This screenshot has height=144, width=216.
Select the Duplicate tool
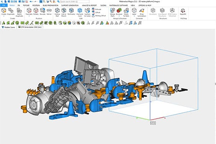(11, 11)
